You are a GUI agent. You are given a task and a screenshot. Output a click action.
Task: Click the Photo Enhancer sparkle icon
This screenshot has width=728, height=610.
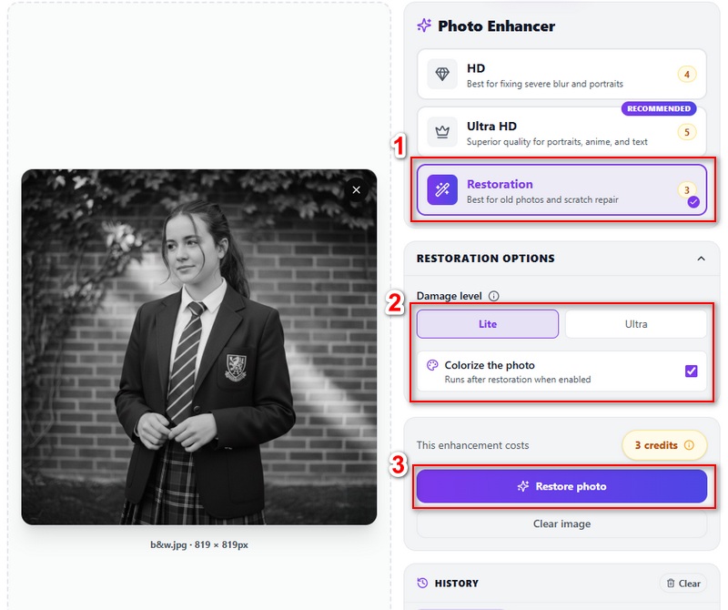click(424, 25)
